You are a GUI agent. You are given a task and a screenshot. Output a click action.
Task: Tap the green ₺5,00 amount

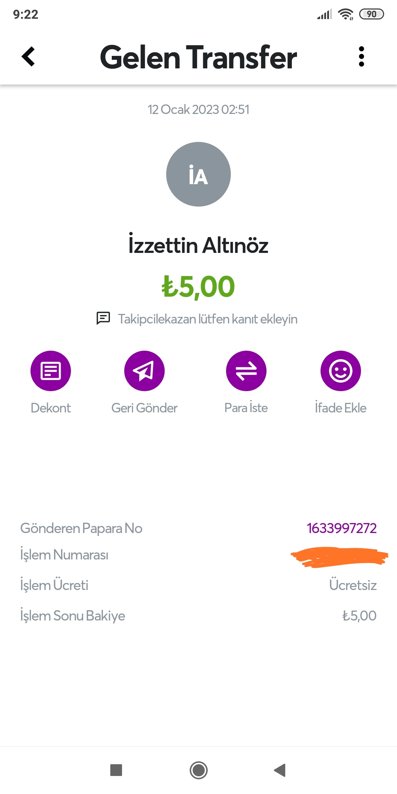pos(198,287)
